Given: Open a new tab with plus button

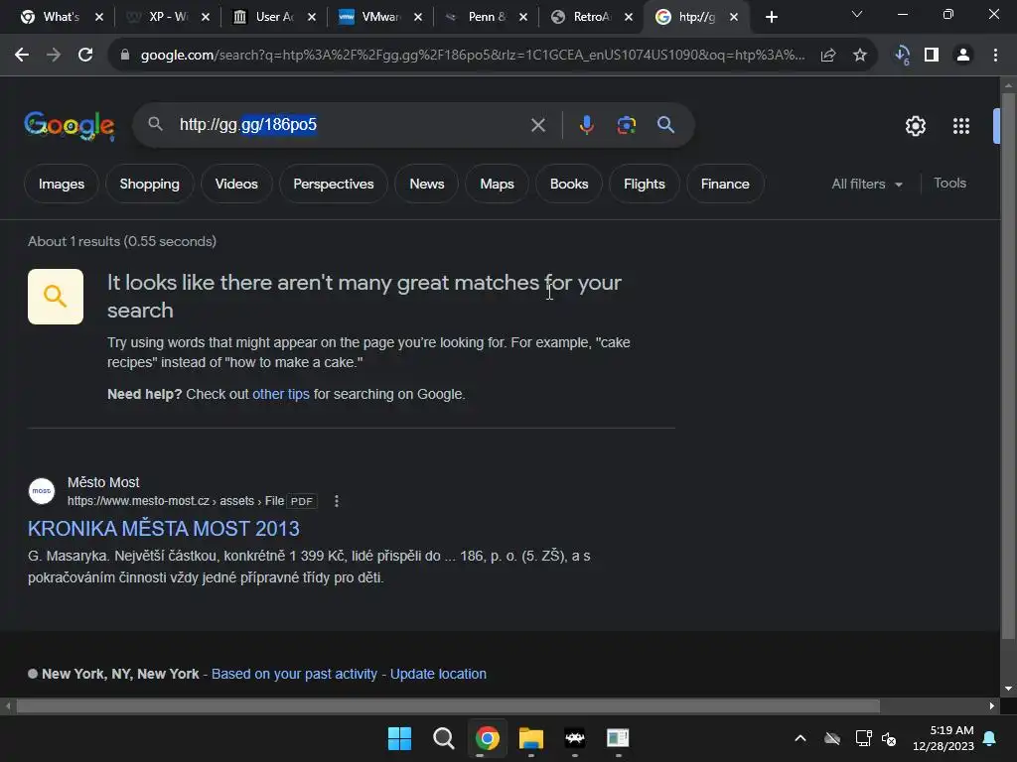Looking at the screenshot, I should click(771, 18).
